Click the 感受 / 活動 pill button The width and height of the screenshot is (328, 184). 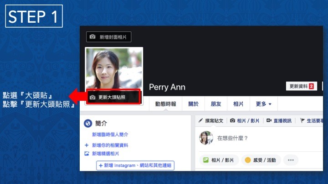pyautogui.click(x=261, y=160)
